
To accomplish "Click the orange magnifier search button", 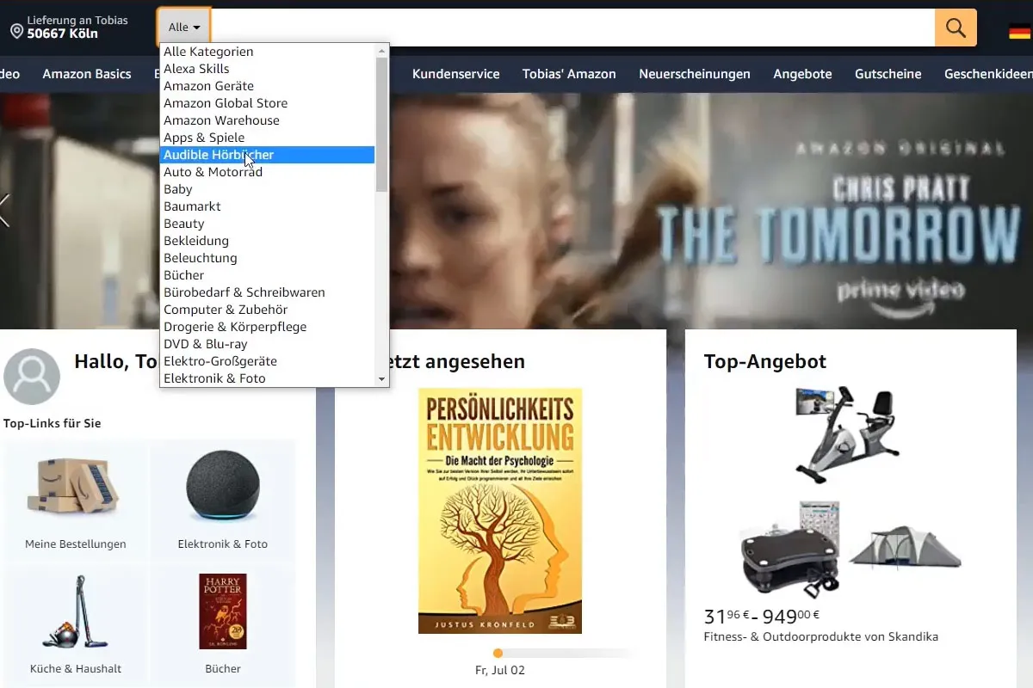I will pos(956,28).
